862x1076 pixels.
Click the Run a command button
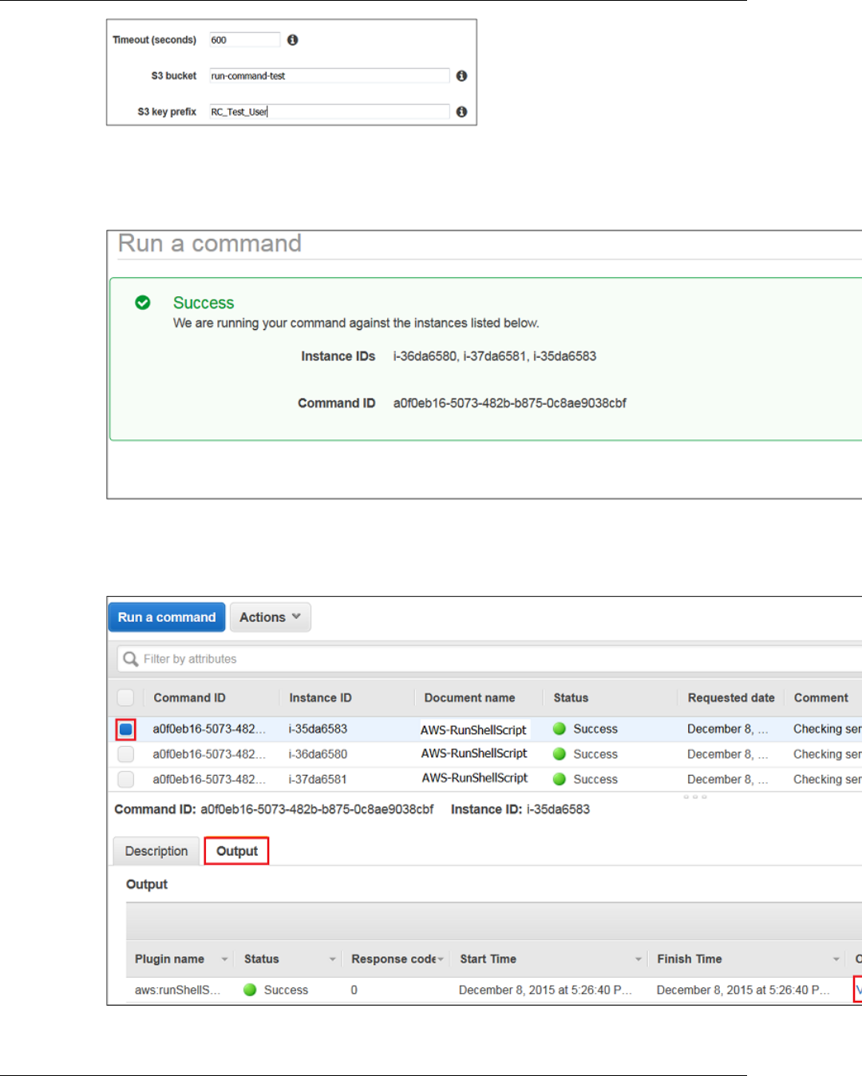click(x=167, y=617)
